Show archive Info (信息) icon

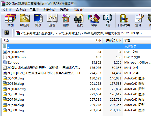click(x=108, y=18)
